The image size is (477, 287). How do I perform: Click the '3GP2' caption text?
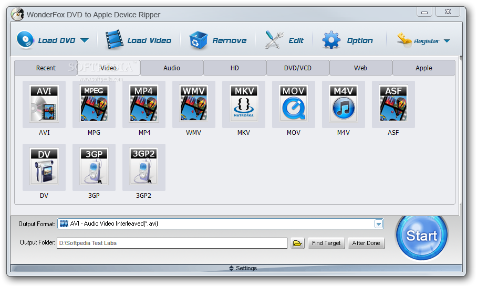click(143, 196)
